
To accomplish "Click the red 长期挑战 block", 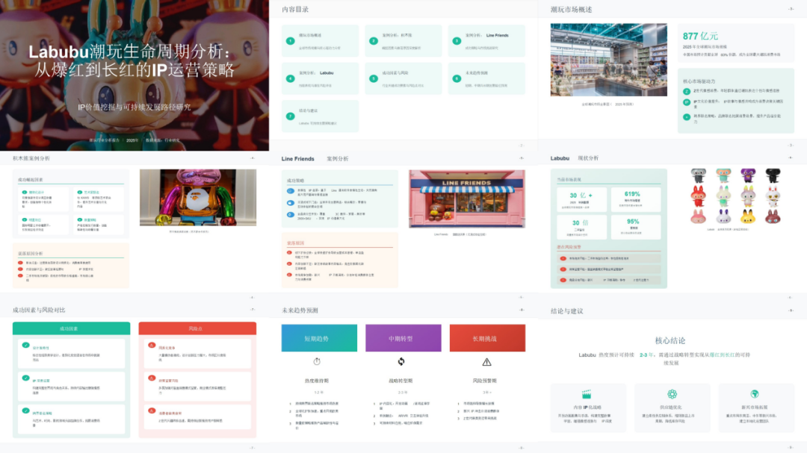I will pos(487,338).
